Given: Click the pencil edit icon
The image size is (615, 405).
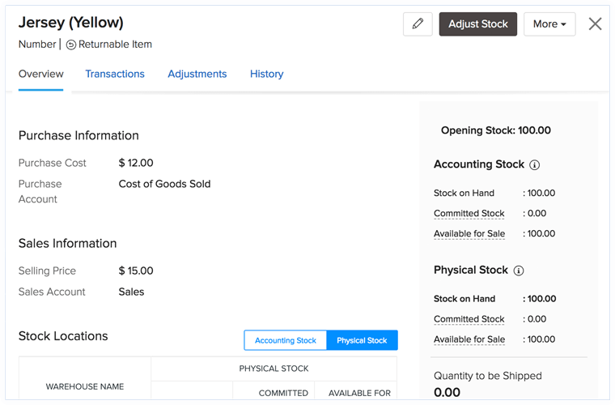Looking at the screenshot, I should pos(418,24).
